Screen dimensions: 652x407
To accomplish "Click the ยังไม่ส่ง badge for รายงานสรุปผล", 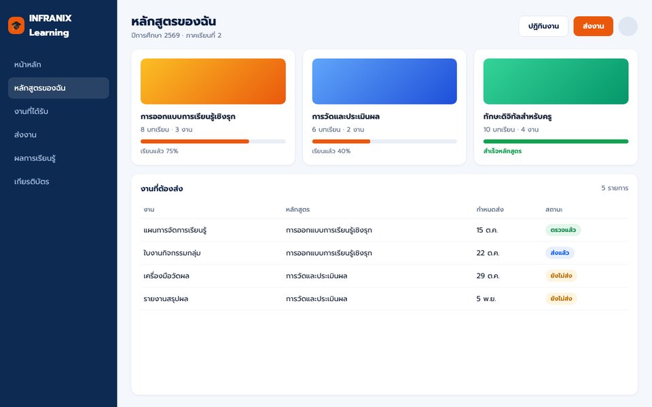I will coord(561,298).
